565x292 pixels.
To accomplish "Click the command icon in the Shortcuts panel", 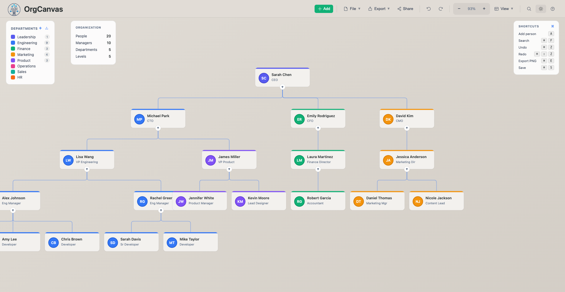I will [552, 26].
